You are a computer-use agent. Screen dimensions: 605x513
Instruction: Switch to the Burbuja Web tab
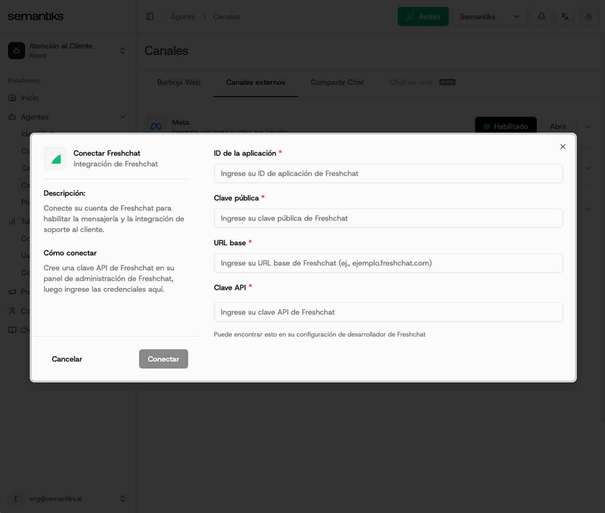click(178, 82)
